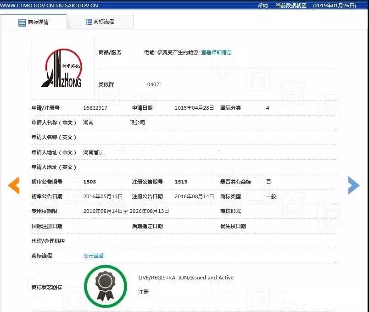Open the 商标详情 tab
The width and height of the screenshot is (369, 312).
34,22
